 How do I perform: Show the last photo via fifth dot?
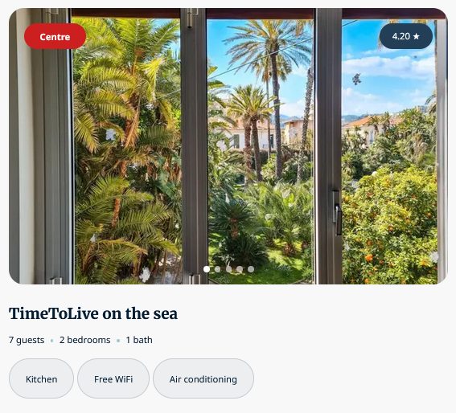click(x=251, y=269)
